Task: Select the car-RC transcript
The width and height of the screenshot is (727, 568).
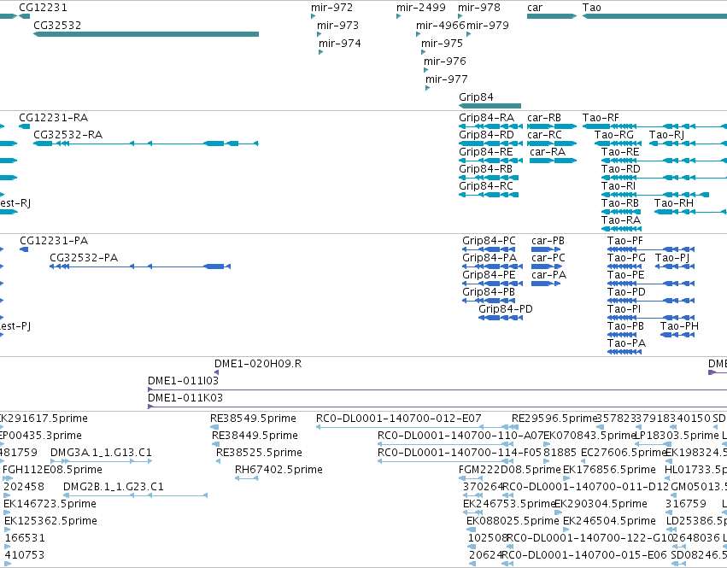Action: 552,143
